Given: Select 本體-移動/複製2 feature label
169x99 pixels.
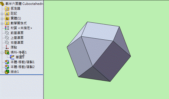Looking at the screenshot, I should tap(22, 67).
